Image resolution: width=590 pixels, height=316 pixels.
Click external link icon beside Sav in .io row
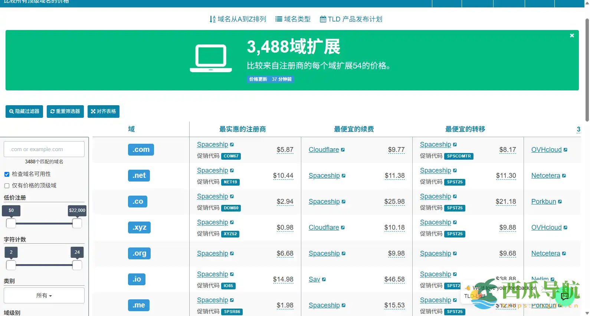[x=324, y=279]
